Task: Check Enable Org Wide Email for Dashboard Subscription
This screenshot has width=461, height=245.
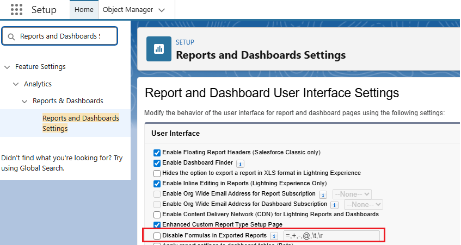Action: (157, 204)
